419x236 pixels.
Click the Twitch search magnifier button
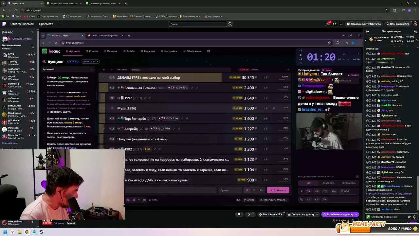(x=230, y=24)
